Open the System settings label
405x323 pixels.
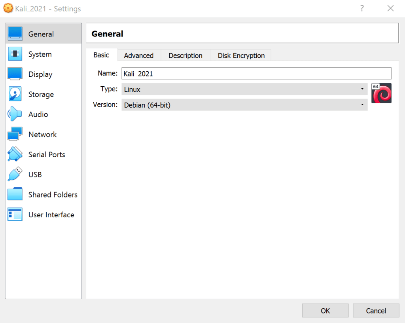pos(40,54)
